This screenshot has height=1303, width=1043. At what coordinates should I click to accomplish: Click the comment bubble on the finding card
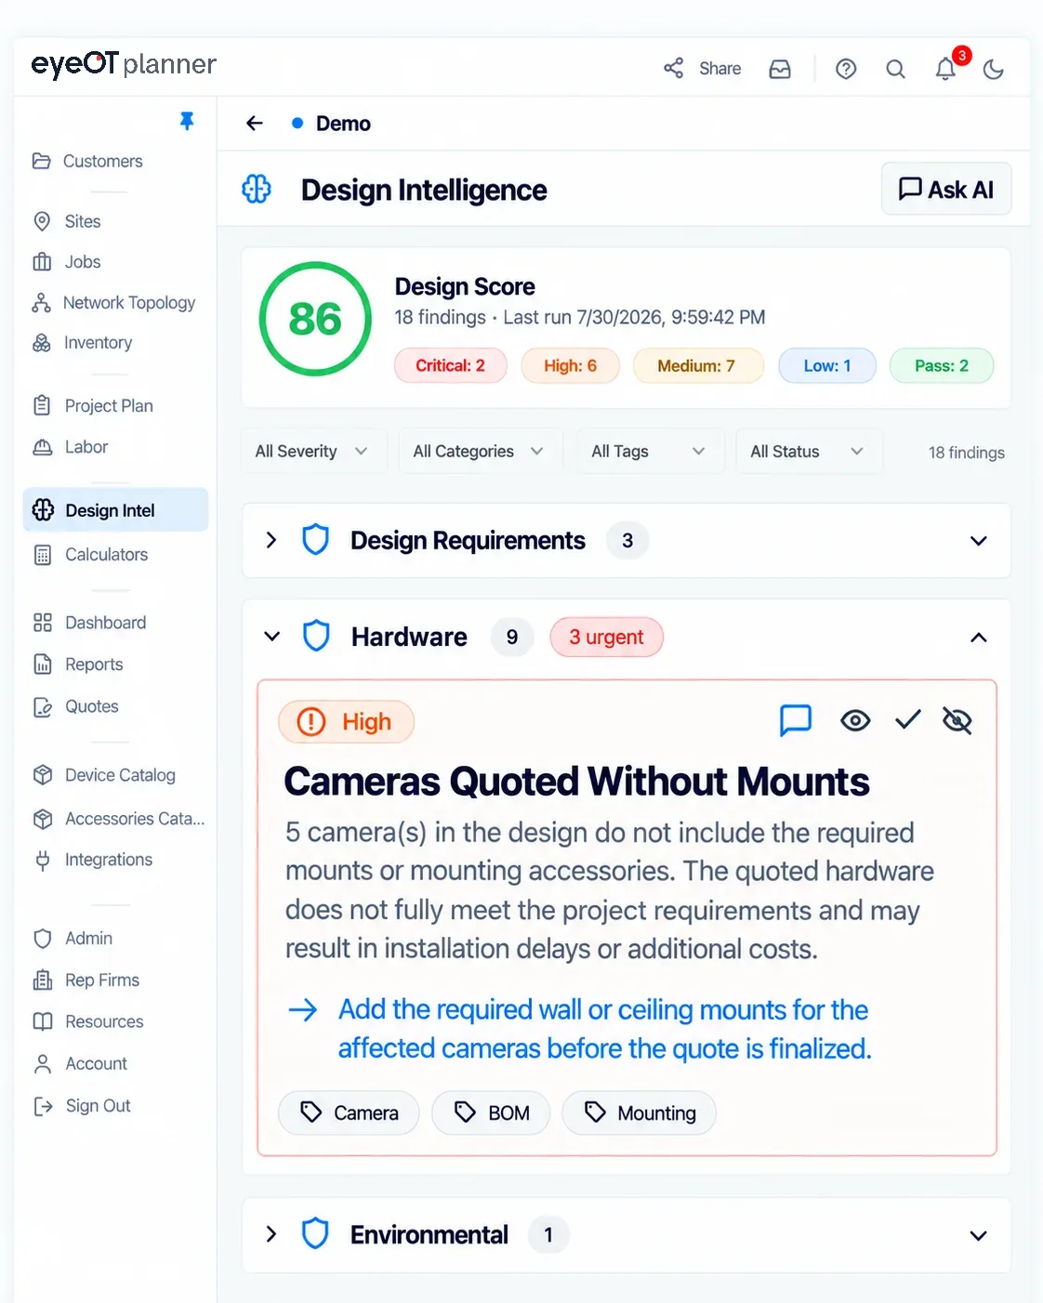(x=795, y=720)
